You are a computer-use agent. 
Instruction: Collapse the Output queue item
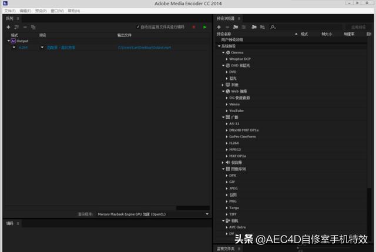tap(9, 41)
